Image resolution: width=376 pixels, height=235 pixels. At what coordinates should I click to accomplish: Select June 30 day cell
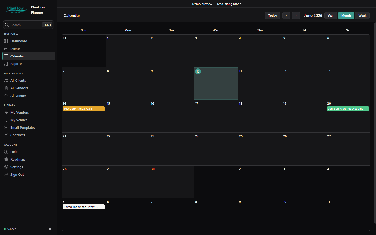point(172,182)
